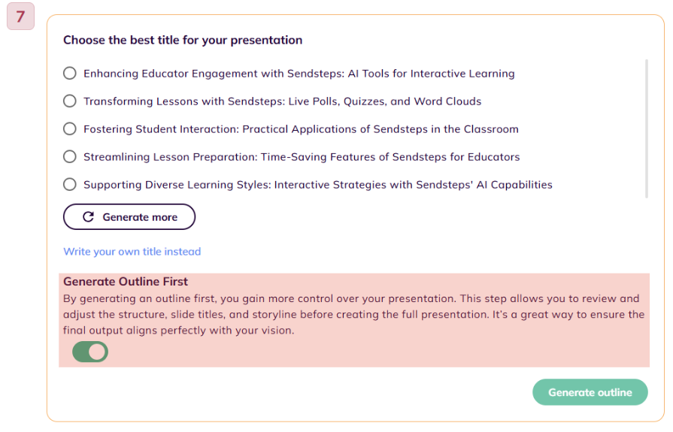Open 'Write your own title instead' link
The image size is (673, 432).
coord(132,252)
